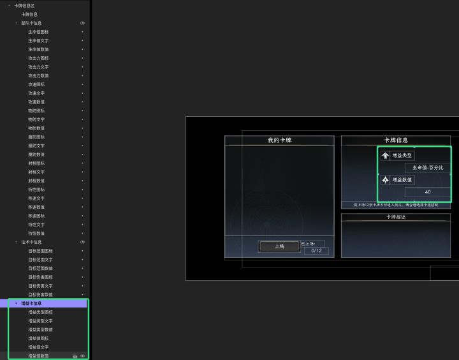Select the 魔防文字 layer

pyautogui.click(x=36, y=146)
